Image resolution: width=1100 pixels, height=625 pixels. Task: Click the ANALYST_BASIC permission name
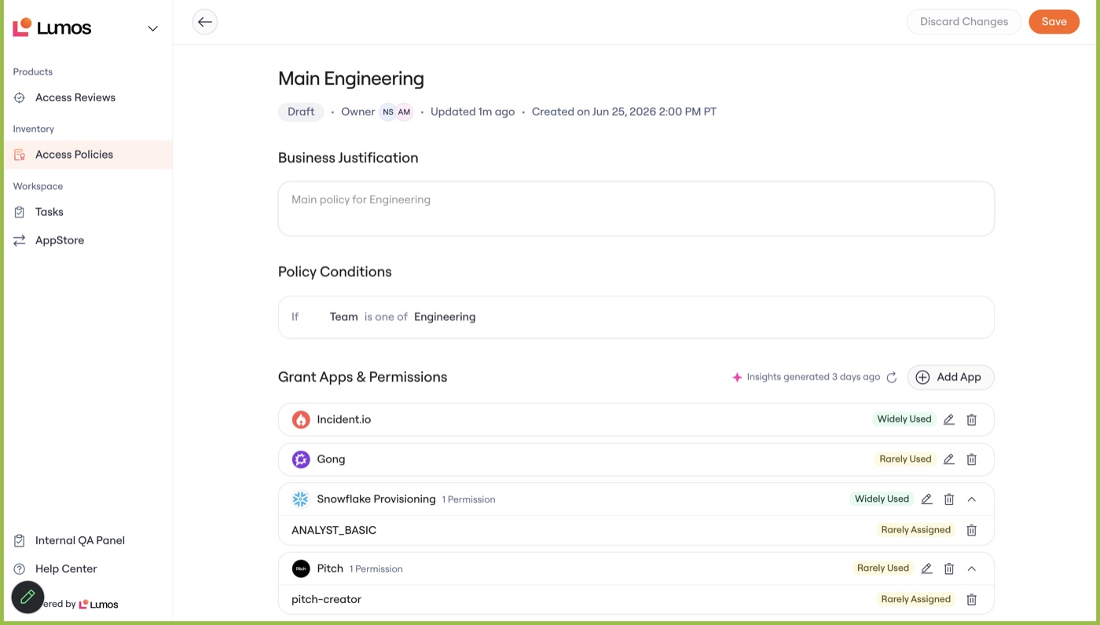point(334,530)
